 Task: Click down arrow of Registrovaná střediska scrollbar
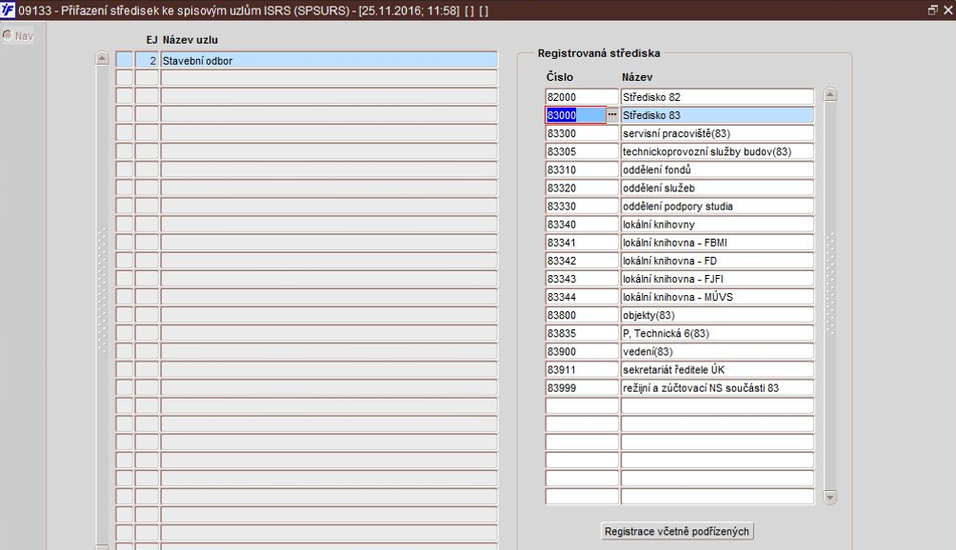[829, 497]
